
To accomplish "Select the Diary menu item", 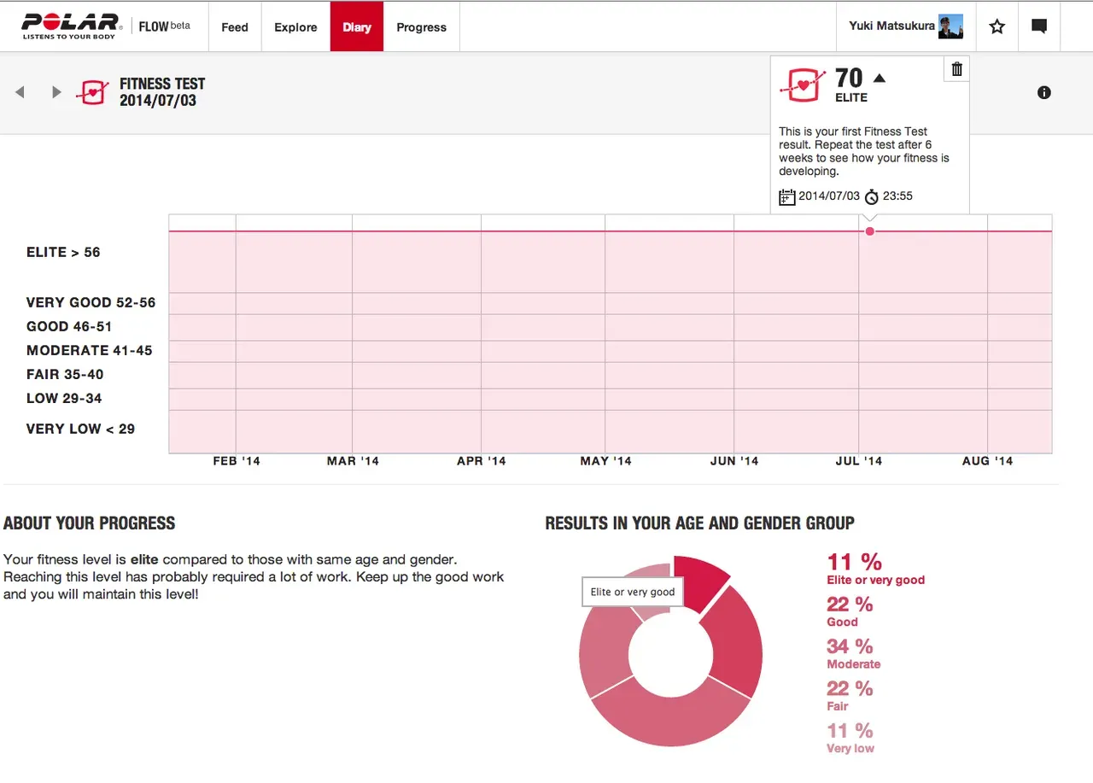I will click(x=356, y=26).
